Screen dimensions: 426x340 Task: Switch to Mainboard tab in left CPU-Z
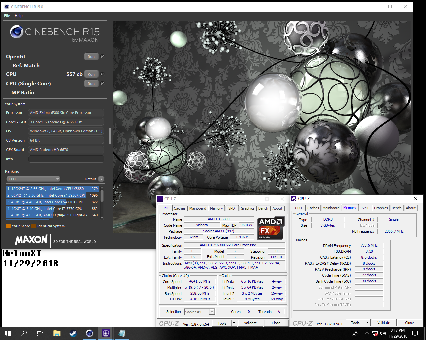[198, 208]
